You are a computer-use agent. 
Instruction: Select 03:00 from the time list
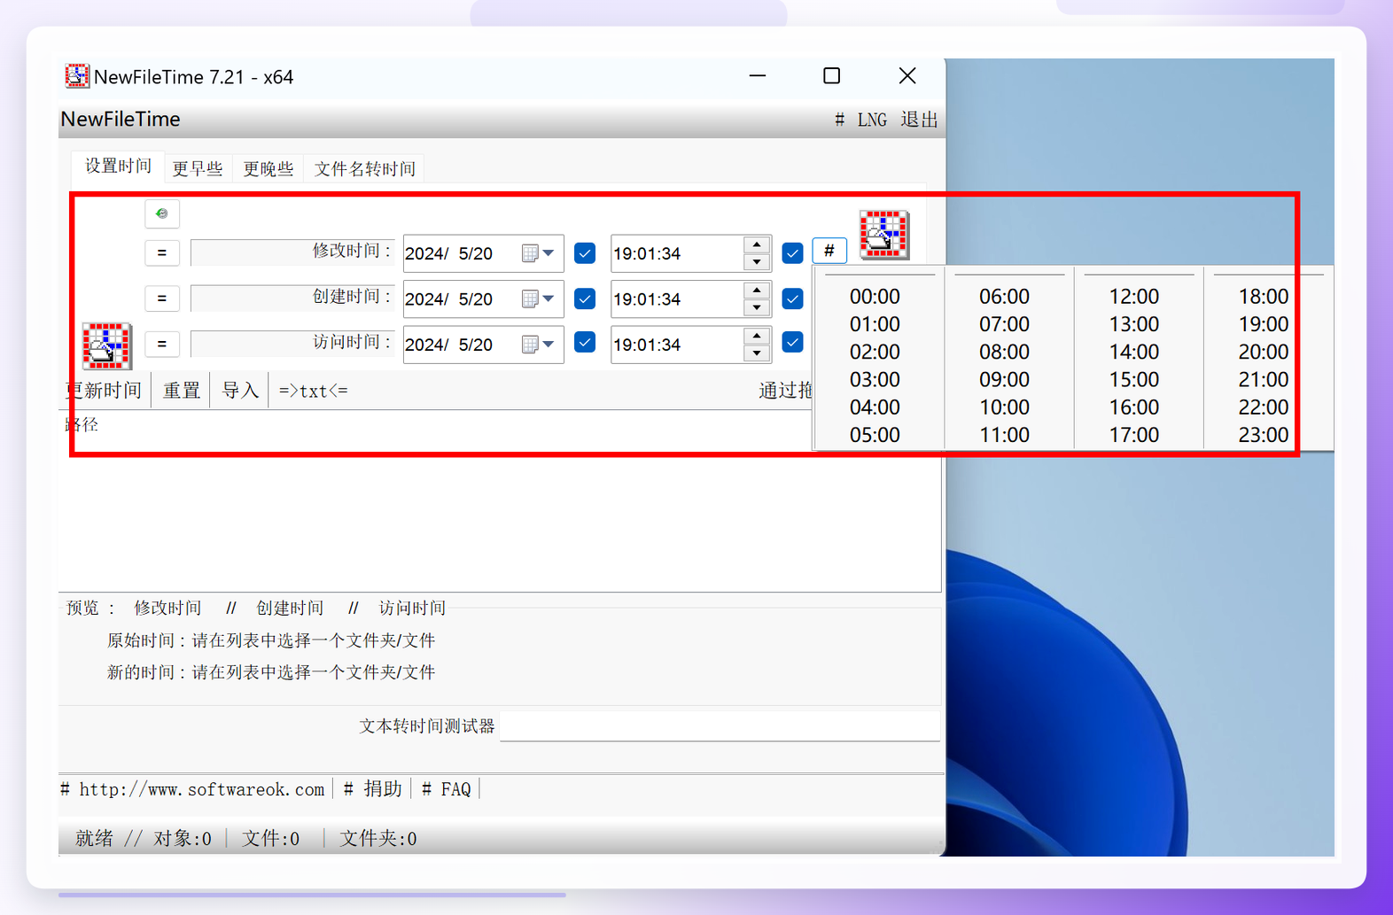[875, 380]
